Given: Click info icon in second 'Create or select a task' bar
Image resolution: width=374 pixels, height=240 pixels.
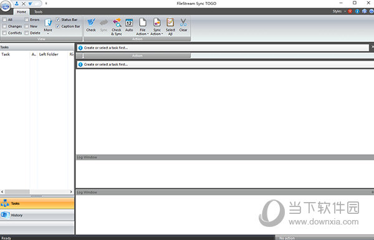Looking at the screenshot, I should (x=80, y=65).
